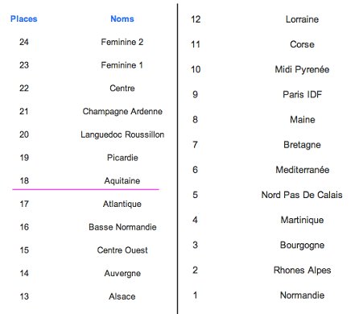Select the Feminine 2 team name
359x314 pixels.
click(x=122, y=42)
